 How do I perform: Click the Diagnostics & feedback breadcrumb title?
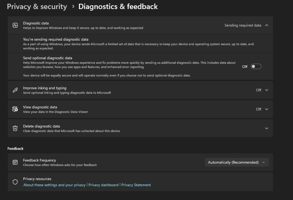tap(118, 7)
